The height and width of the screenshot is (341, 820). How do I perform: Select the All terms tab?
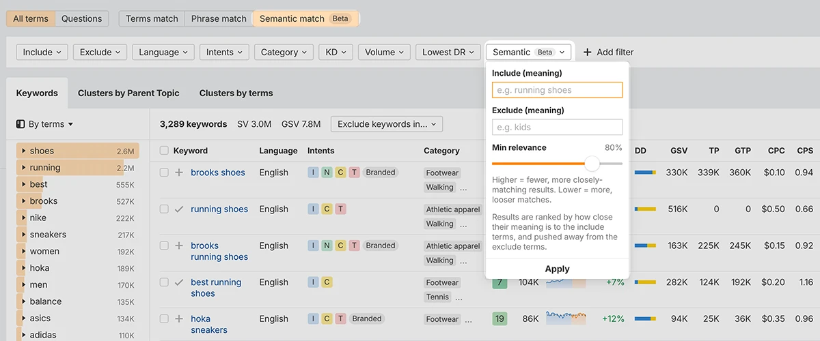[x=31, y=18]
